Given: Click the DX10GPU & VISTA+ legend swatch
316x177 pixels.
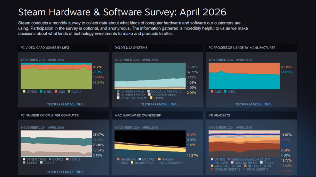Looking at the screenshot, I should [149, 95].
